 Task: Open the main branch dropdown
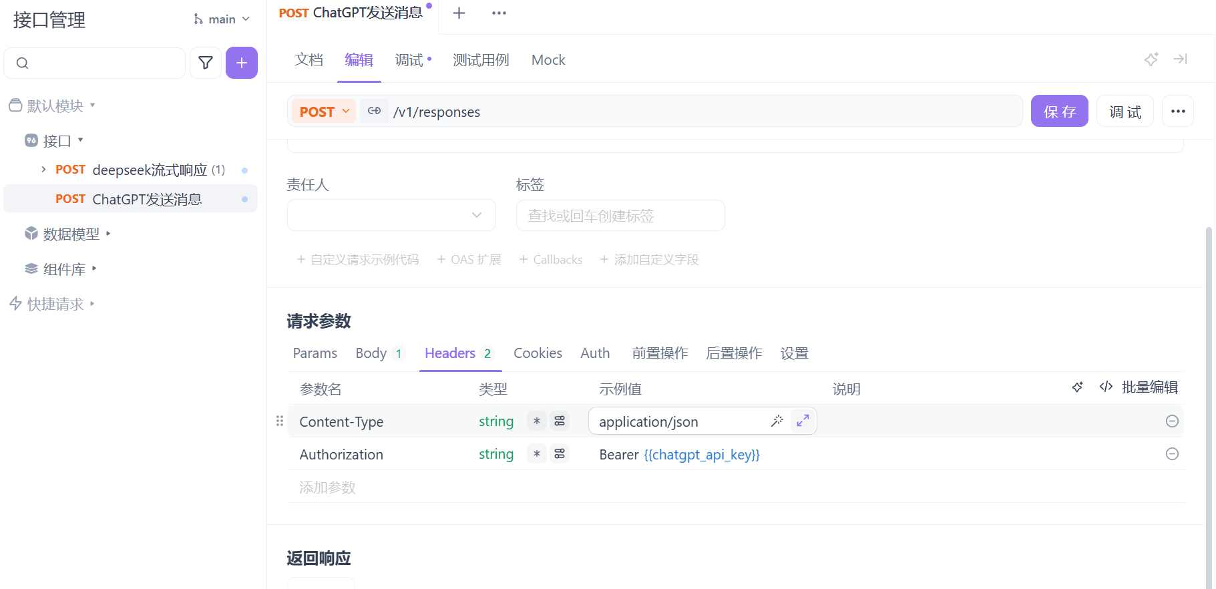222,19
